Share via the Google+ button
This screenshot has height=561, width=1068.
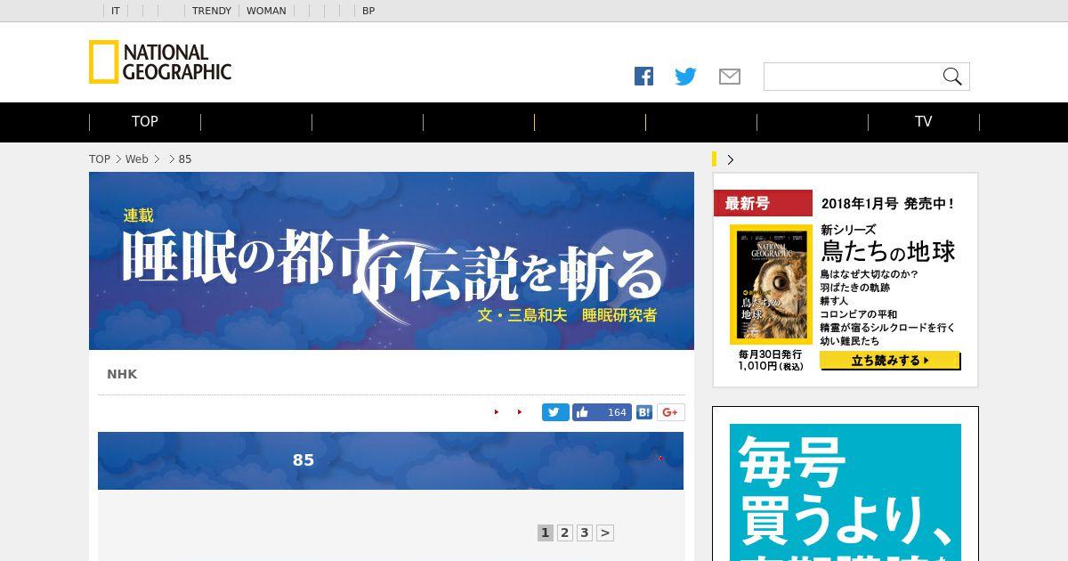[671, 412]
